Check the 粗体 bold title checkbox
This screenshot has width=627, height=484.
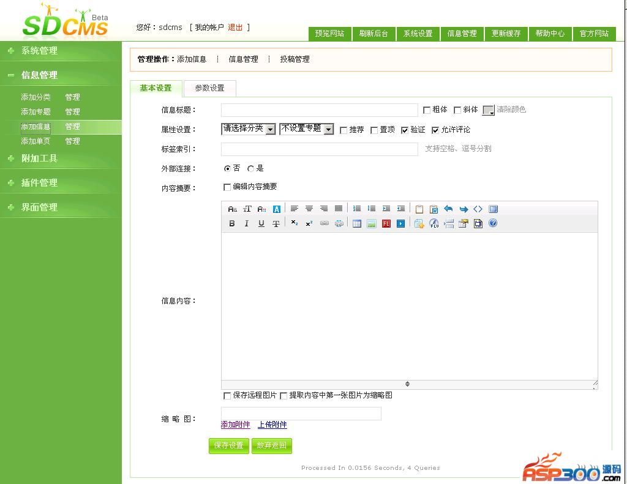point(427,110)
